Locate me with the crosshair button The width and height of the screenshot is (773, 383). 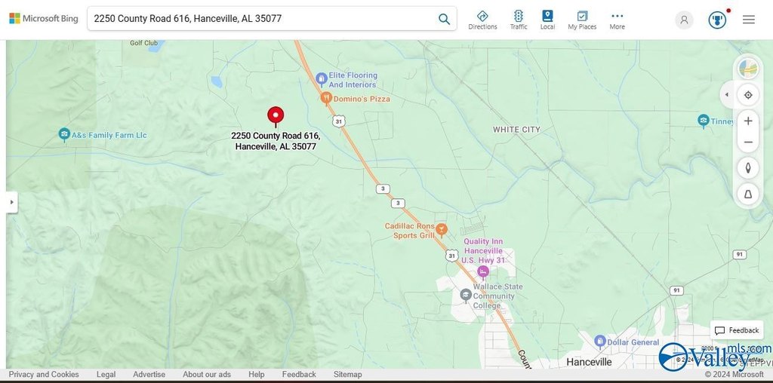click(x=747, y=95)
